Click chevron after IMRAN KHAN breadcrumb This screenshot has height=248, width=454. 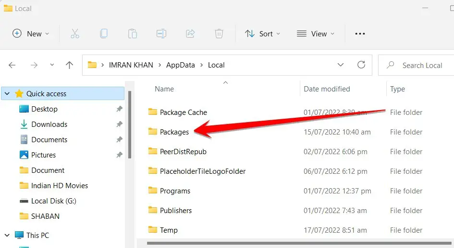click(160, 65)
